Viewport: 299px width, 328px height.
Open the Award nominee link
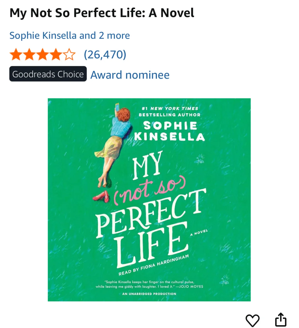tap(130, 75)
